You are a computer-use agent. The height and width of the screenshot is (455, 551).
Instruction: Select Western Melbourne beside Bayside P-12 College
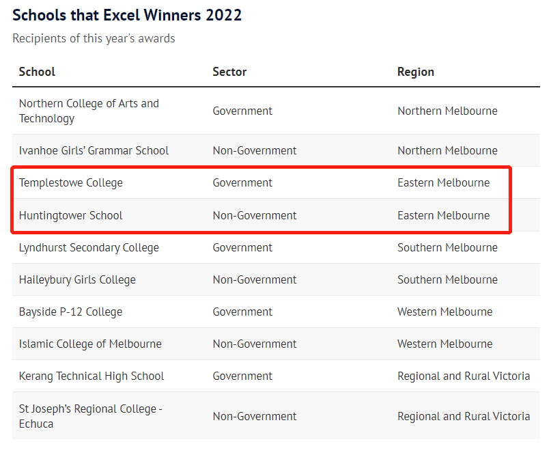(x=444, y=312)
